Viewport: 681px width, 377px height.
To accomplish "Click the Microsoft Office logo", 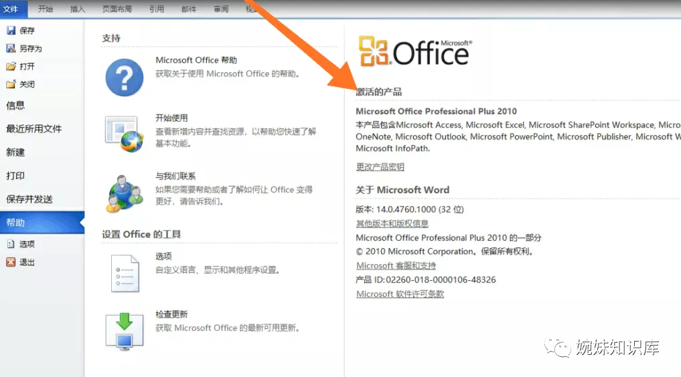I will [x=415, y=51].
